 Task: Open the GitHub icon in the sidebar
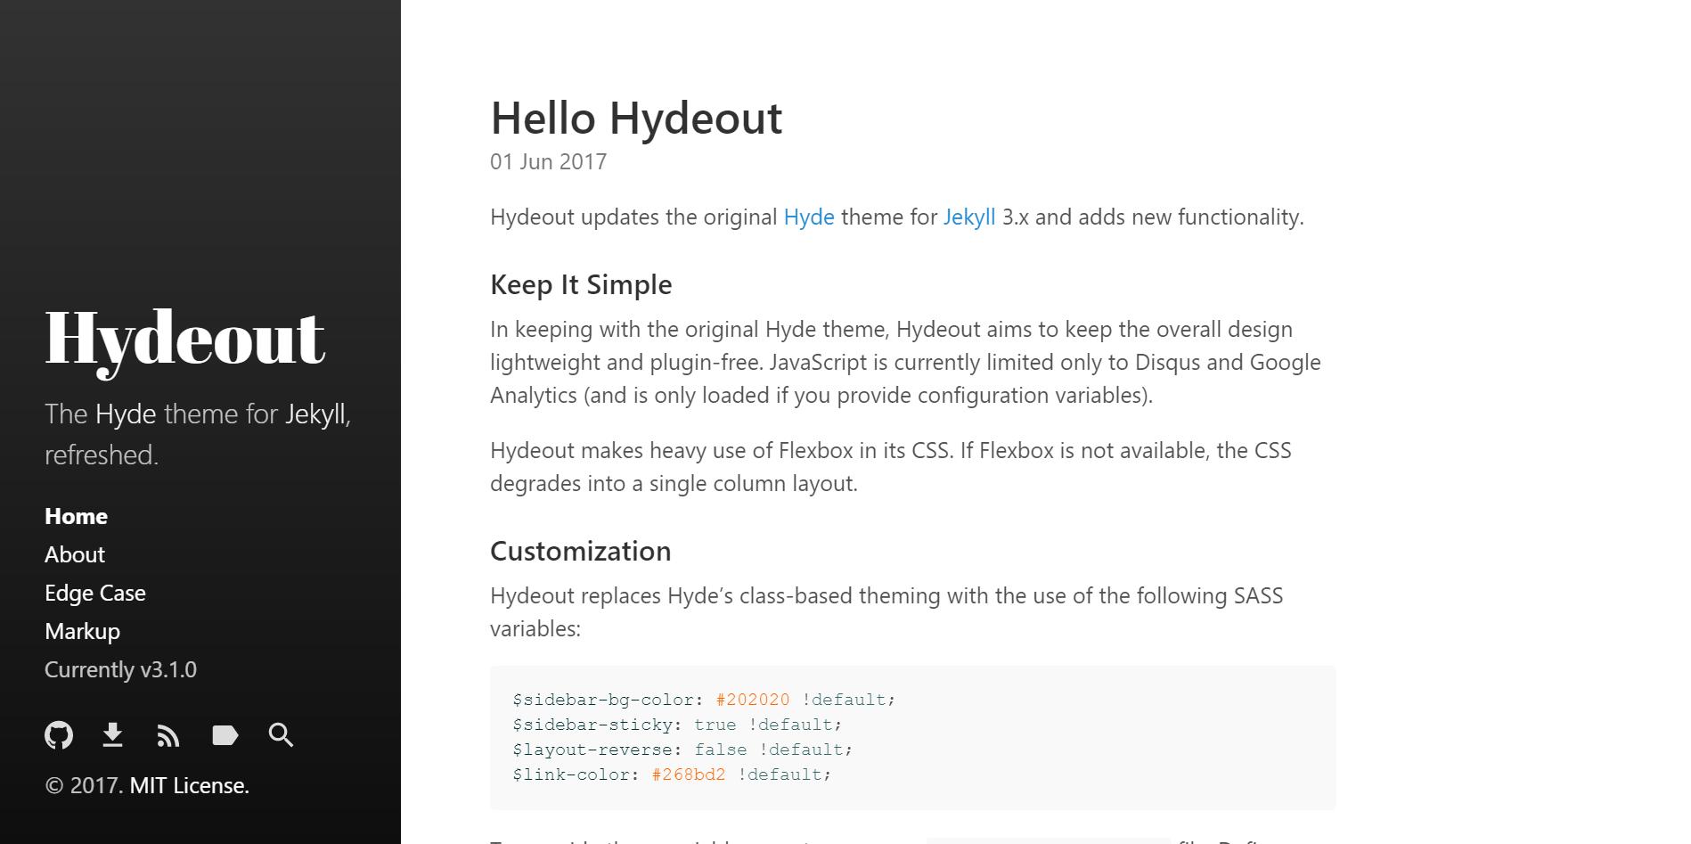(58, 734)
